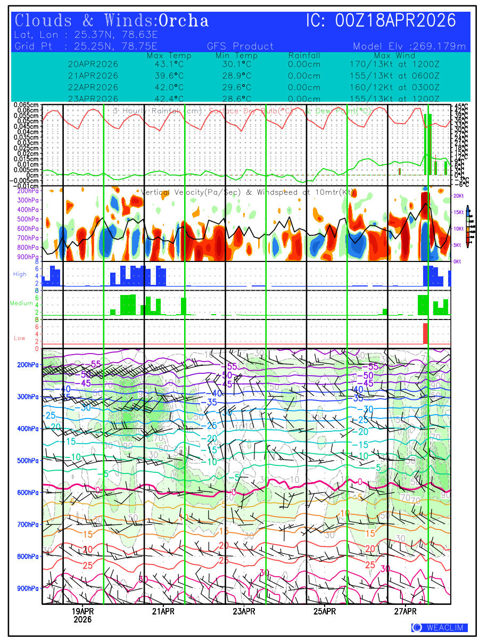Click the 'High' cloud panel label
Screen dimensions: 479x639
[20, 274]
